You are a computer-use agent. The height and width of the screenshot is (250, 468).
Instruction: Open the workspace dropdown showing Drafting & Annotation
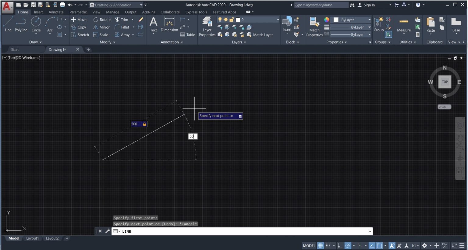click(x=141, y=5)
